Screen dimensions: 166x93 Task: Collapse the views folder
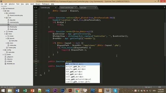(5, 34)
